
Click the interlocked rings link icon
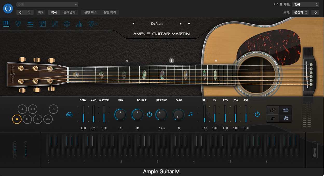pyautogui.click(x=69, y=114)
